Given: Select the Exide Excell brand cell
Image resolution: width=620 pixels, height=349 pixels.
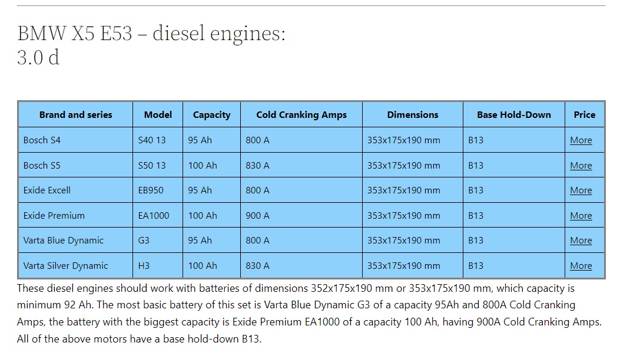Looking at the screenshot, I should tap(75, 190).
